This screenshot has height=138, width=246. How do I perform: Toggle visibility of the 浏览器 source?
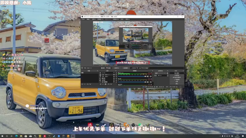click(x=114, y=80)
